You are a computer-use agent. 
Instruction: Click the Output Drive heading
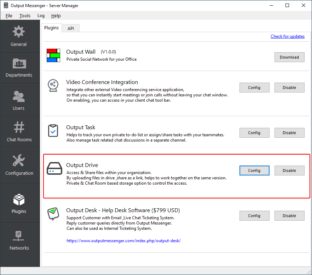(82, 165)
